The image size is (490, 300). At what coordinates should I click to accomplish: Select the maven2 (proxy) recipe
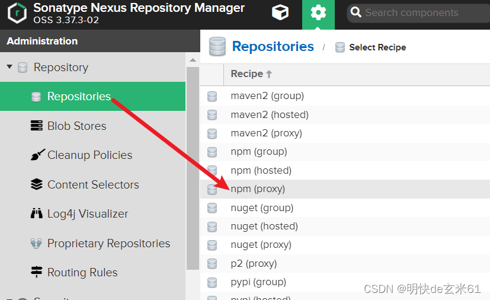click(x=266, y=133)
